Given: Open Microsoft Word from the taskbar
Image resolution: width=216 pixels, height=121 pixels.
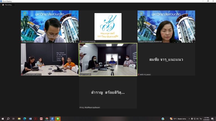Looking at the screenshot, I should tap(30, 119).
